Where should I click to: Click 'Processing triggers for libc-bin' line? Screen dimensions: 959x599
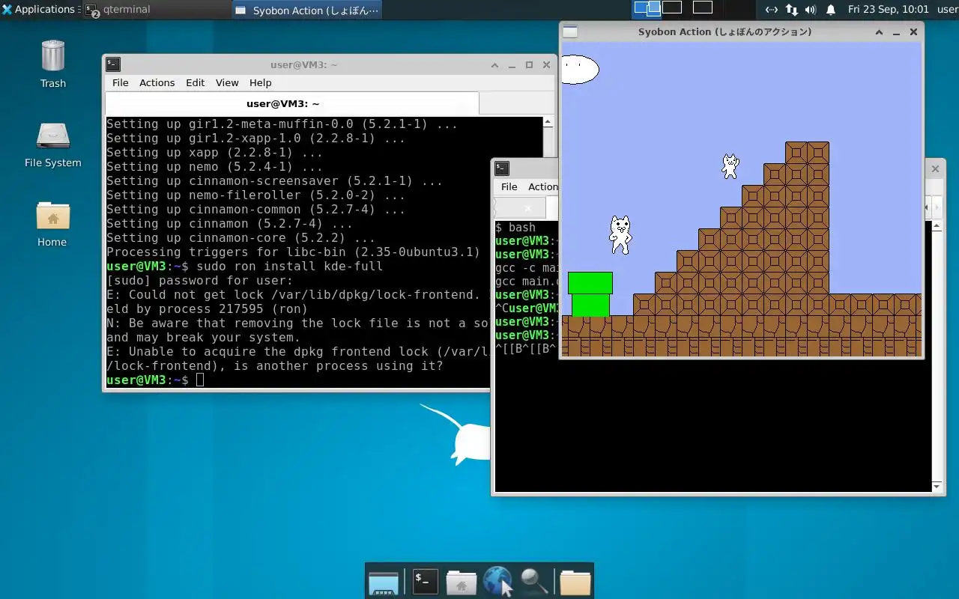coord(293,252)
